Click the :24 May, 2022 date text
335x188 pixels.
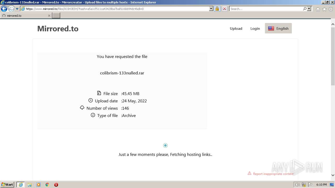pyautogui.click(x=134, y=101)
